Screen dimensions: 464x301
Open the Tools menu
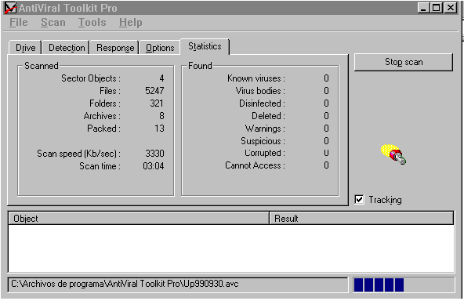point(92,23)
